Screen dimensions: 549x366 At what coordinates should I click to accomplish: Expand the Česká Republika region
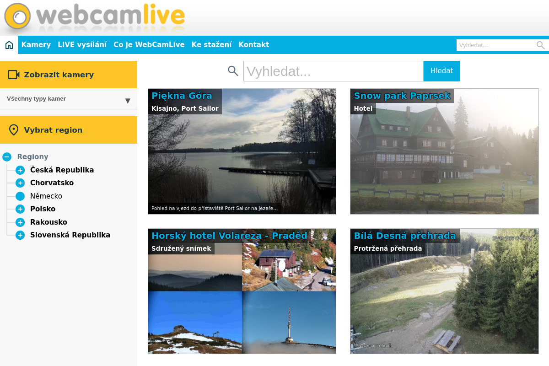tap(20, 170)
